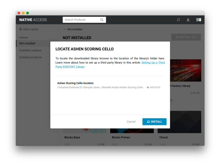Click the search magnifier icon

[x=102, y=20]
